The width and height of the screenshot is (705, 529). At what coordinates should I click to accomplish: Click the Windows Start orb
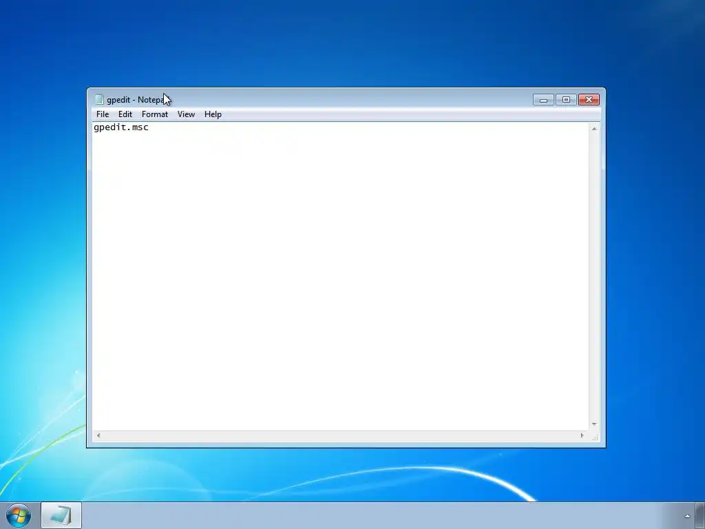pyautogui.click(x=19, y=515)
